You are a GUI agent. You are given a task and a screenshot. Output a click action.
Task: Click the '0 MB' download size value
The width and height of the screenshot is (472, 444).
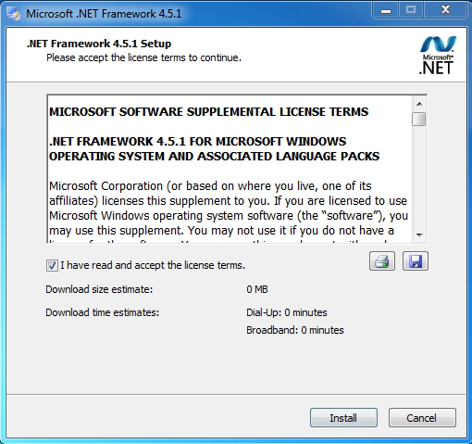point(257,289)
